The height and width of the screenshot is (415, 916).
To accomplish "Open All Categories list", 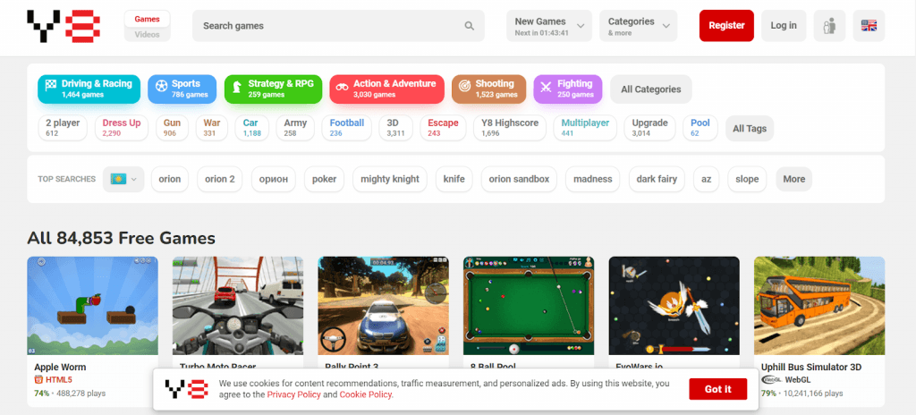I will pyautogui.click(x=651, y=89).
